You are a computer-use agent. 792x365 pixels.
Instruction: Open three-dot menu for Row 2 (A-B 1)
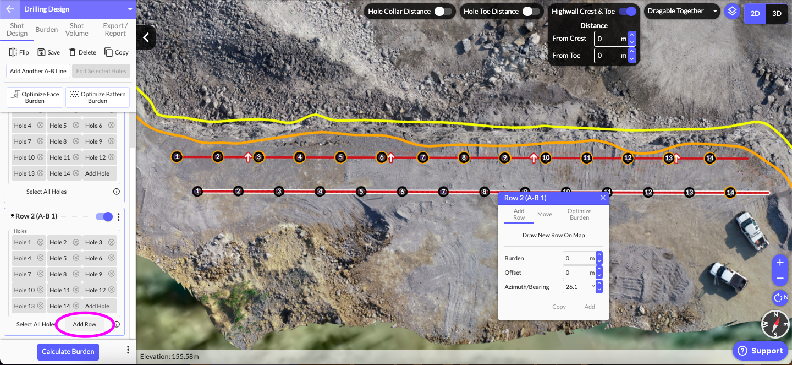click(118, 217)
